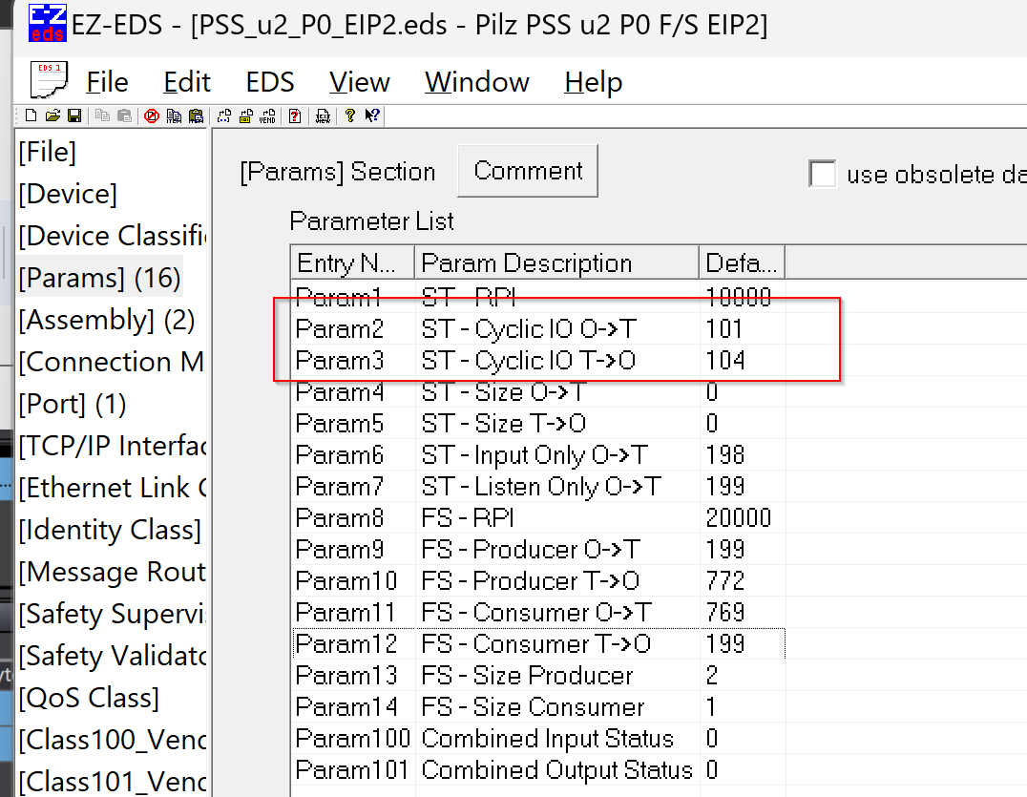This screenshot has height=797, width=1027.
Task: Select Param101 Combined Output Status row
Action: click(538, 769)
